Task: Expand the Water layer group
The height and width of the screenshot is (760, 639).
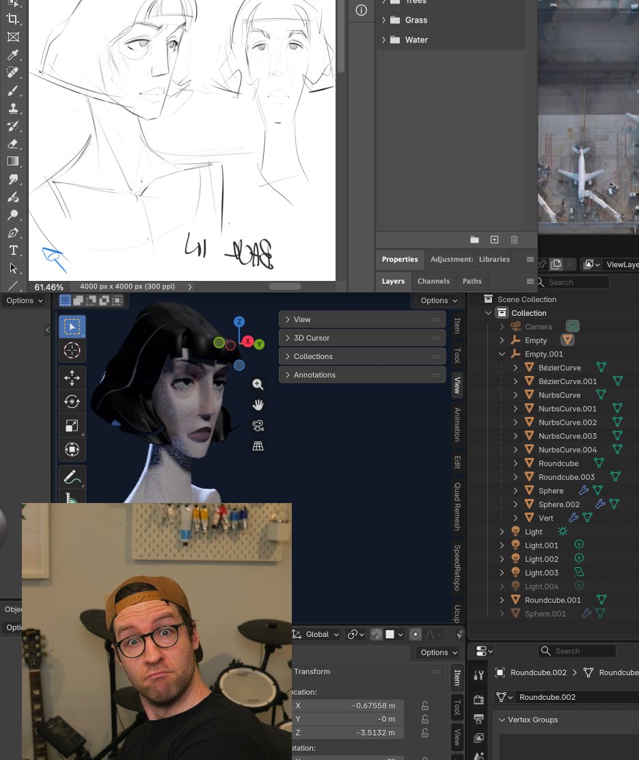Action: (x=383, y=40)
